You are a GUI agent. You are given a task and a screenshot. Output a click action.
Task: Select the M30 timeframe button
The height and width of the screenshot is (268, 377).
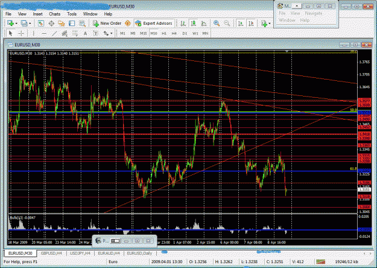(x=154, y=33)
